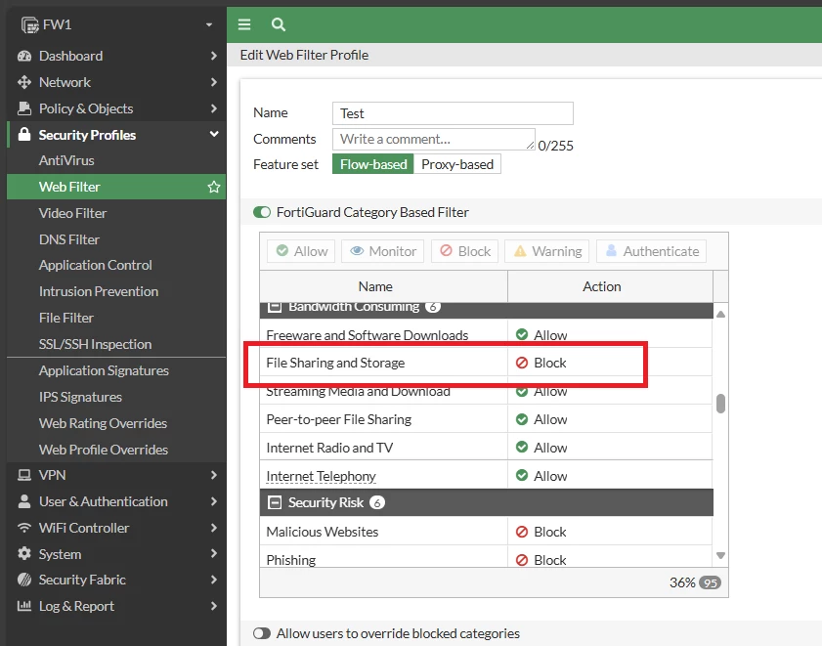Open IPS Signatures page
Screen dimensions: 822x646
80,397
